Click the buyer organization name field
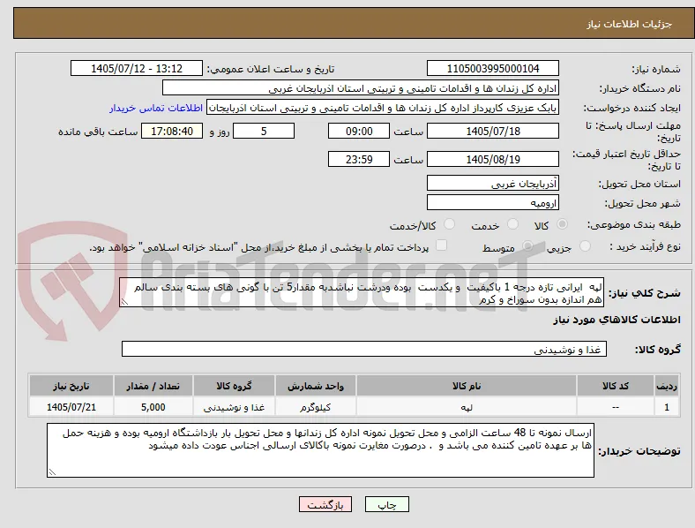 (361, 87)
